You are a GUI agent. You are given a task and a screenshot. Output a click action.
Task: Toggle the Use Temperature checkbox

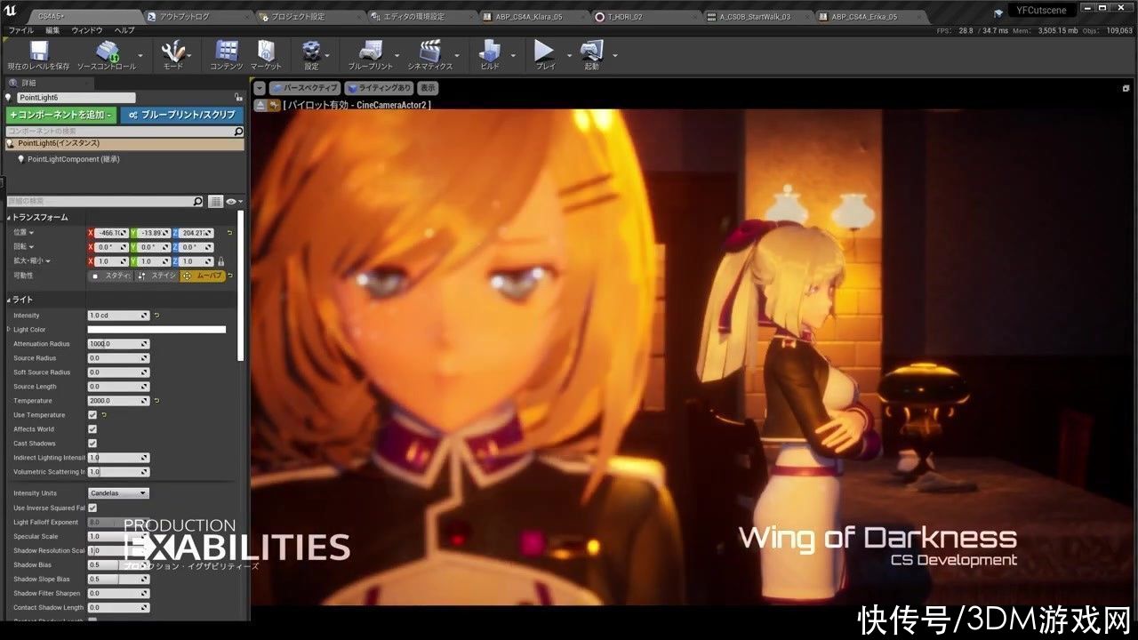(92, 415)
